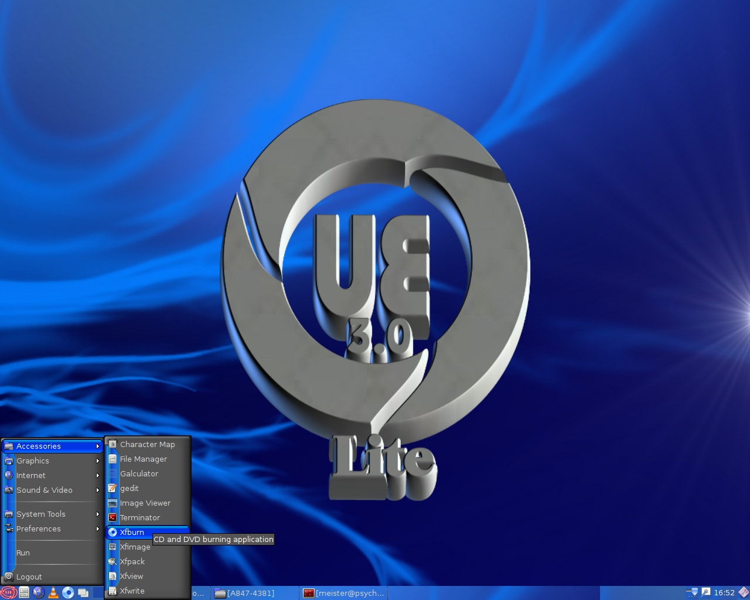This screenshot has width=750, height=600.
Task: Launch Terminator from the Accessories submenu
Action: coord(148,517)
